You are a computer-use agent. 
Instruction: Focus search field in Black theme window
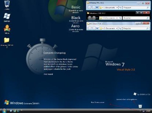[x=136, y=18]
